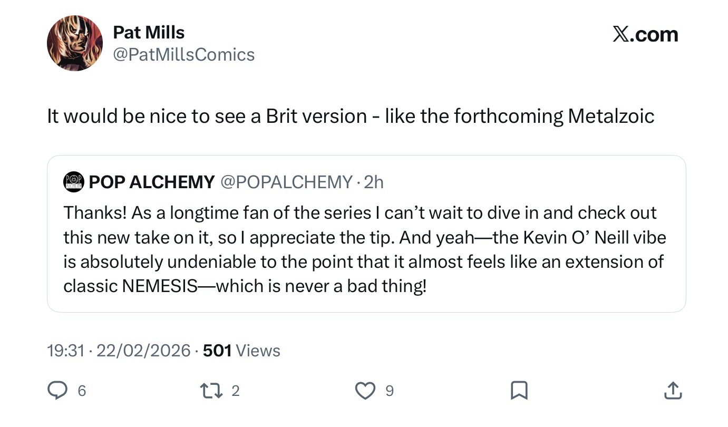Open the quoted tweet about Kevin O'Neill
728x427 pixels.
pyautogui.click(x=364, y=249)
